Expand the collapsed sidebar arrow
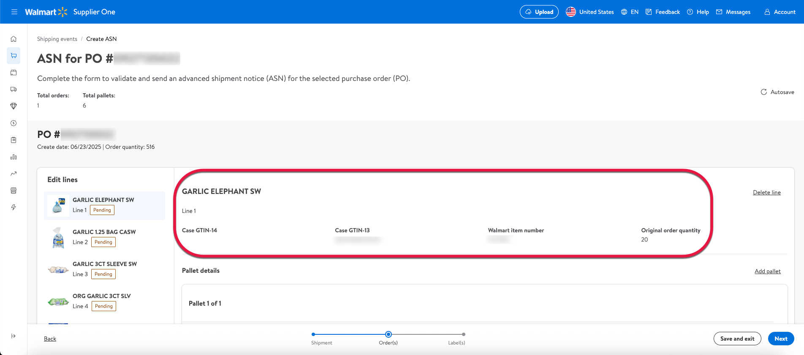The height and width of the screenshot is (355, 804). coord(14,336)
